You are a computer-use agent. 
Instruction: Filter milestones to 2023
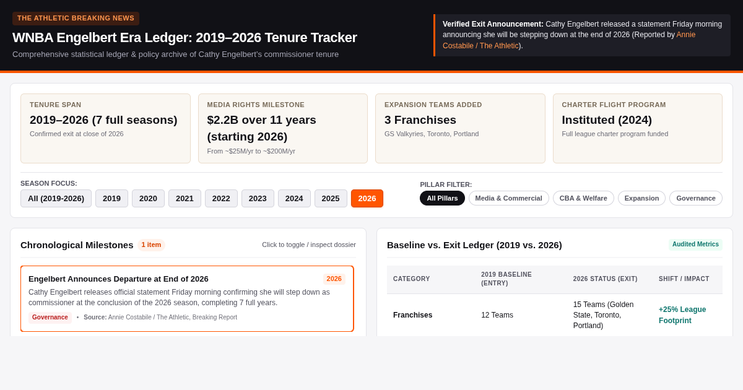click(258, 198)
